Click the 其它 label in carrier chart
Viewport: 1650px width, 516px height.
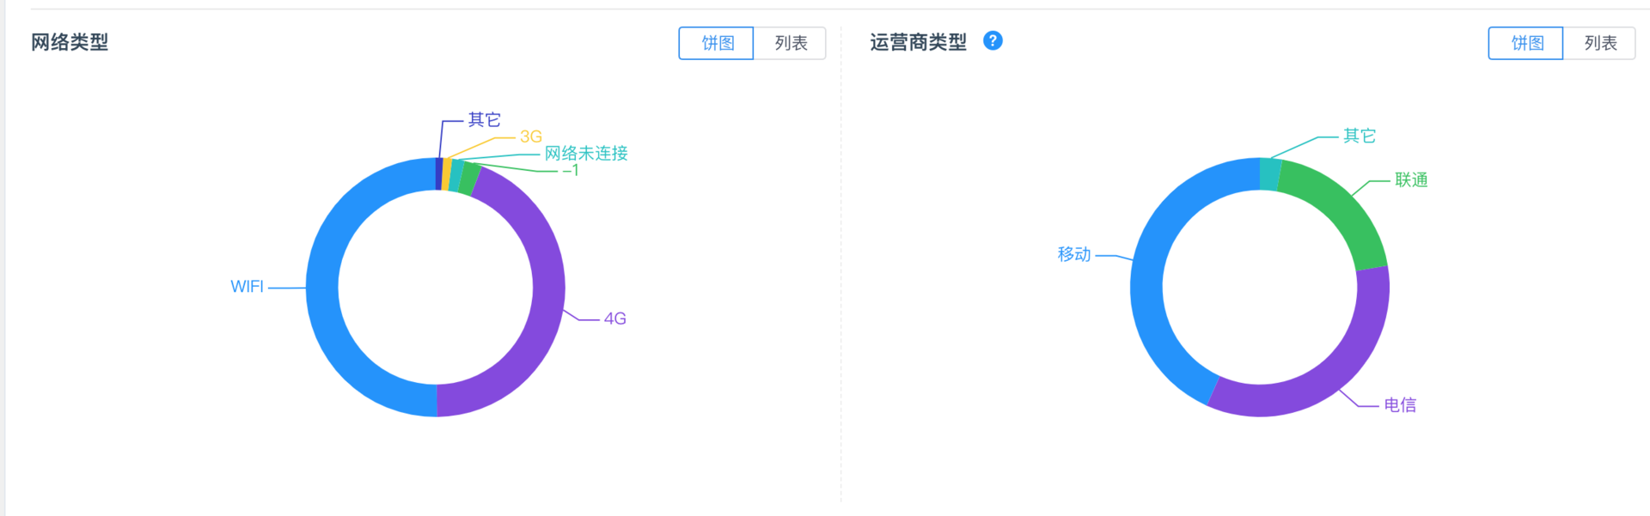pyautogui.click(x=1359, y=136)
